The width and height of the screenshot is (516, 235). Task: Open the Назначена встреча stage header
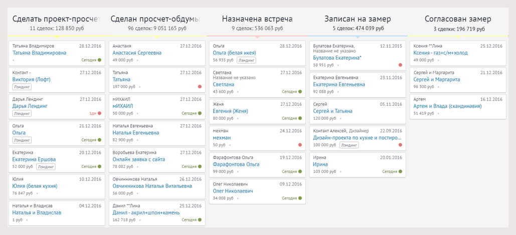(257, 19)
